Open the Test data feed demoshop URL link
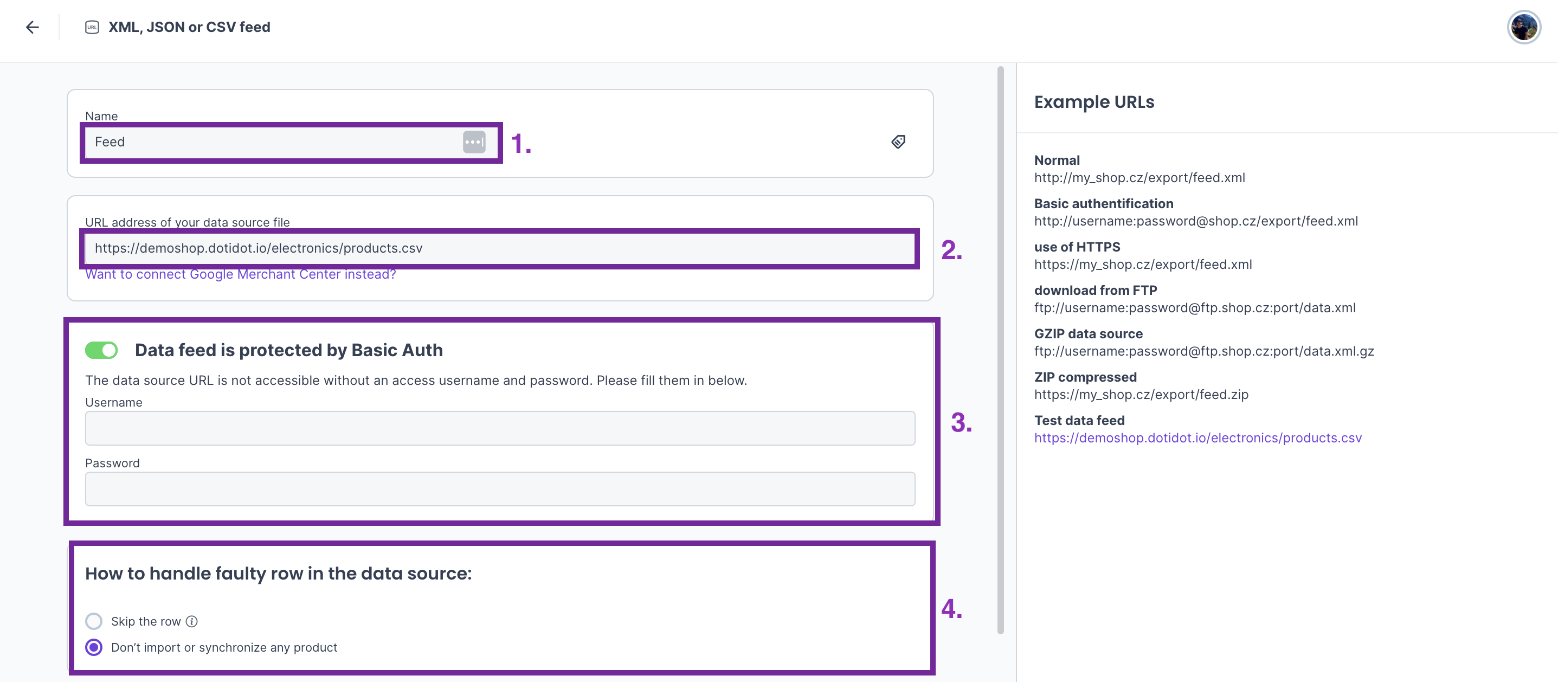Image resolution: width=1558 pixels, height=682 pixels. pyautogui.click(x=1198, y=437)
